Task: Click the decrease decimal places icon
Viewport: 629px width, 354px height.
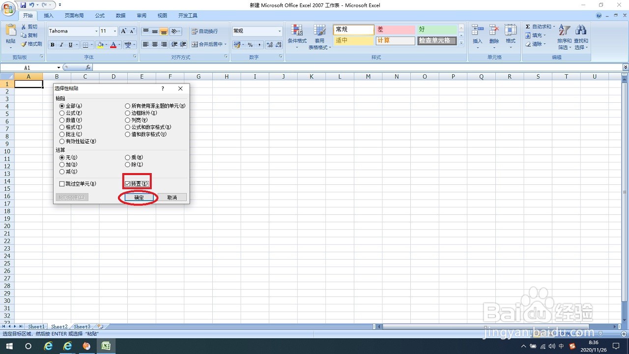Action: [278, 45]
